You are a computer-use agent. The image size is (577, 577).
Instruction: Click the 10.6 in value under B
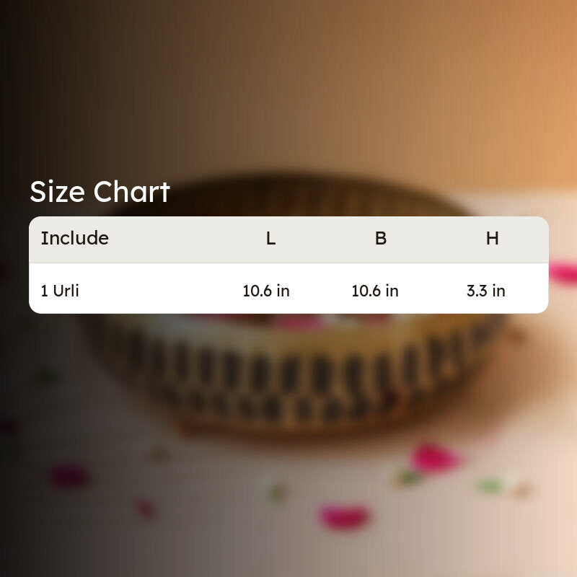pos(375,291)
